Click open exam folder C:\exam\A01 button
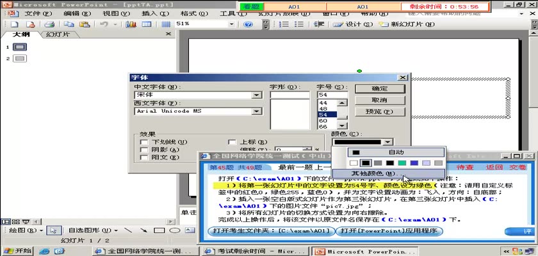Viewport: 538px width, 256px height. click(x=271, y=231)
